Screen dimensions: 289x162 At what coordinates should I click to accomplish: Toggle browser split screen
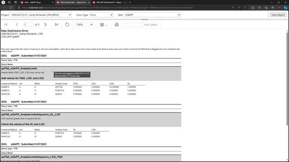(253, 8)
